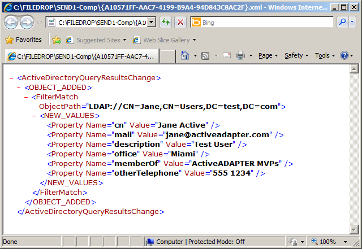This screenshot has width=362, height=249.
Task: Click the closing OBJECT_ADDED tag
Action: pos(61,202)
